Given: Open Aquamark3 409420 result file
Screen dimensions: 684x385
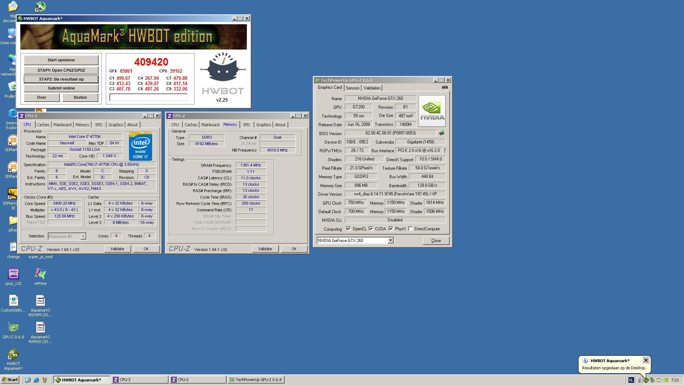Looking at the screenshot, I should pyautogui.click(x=40, y=328).
